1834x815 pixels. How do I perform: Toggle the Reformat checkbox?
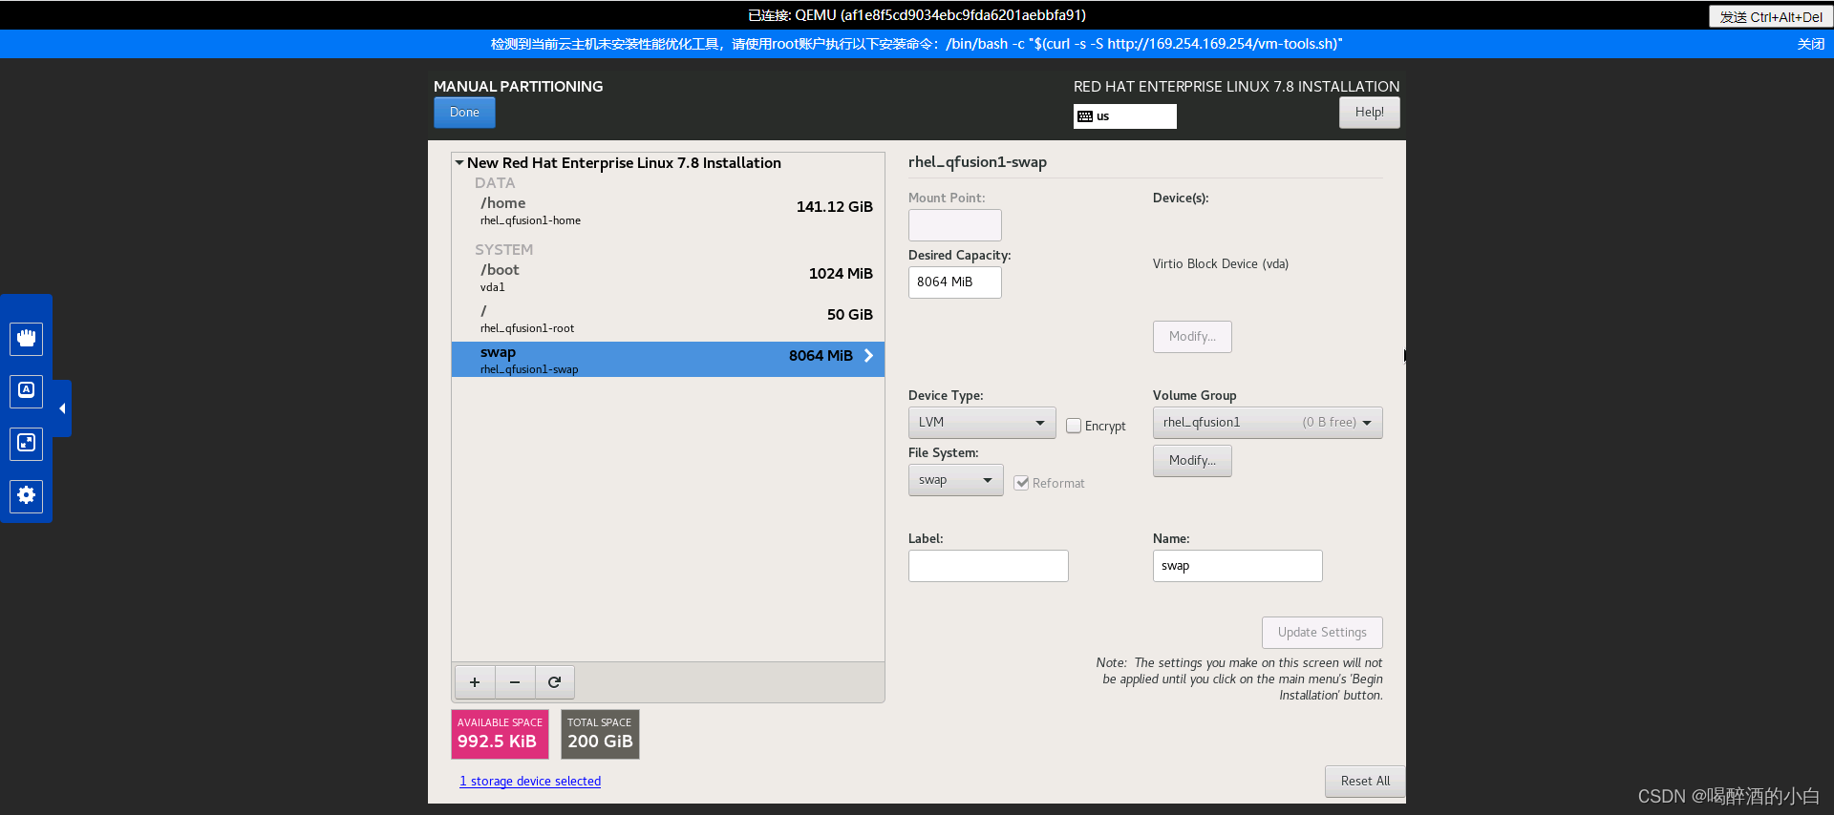(1022, 483)
